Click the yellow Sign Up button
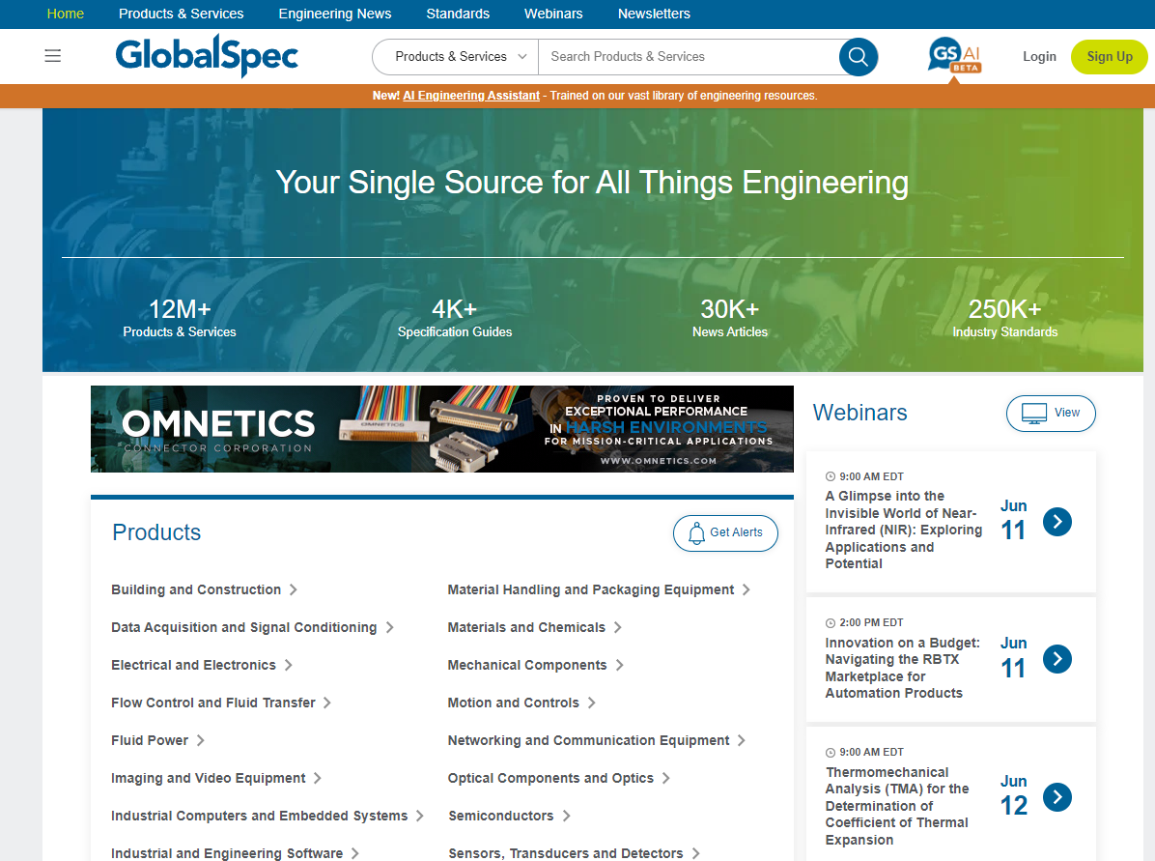This screenshot has width=1155, height=861. coord(1109,57)
